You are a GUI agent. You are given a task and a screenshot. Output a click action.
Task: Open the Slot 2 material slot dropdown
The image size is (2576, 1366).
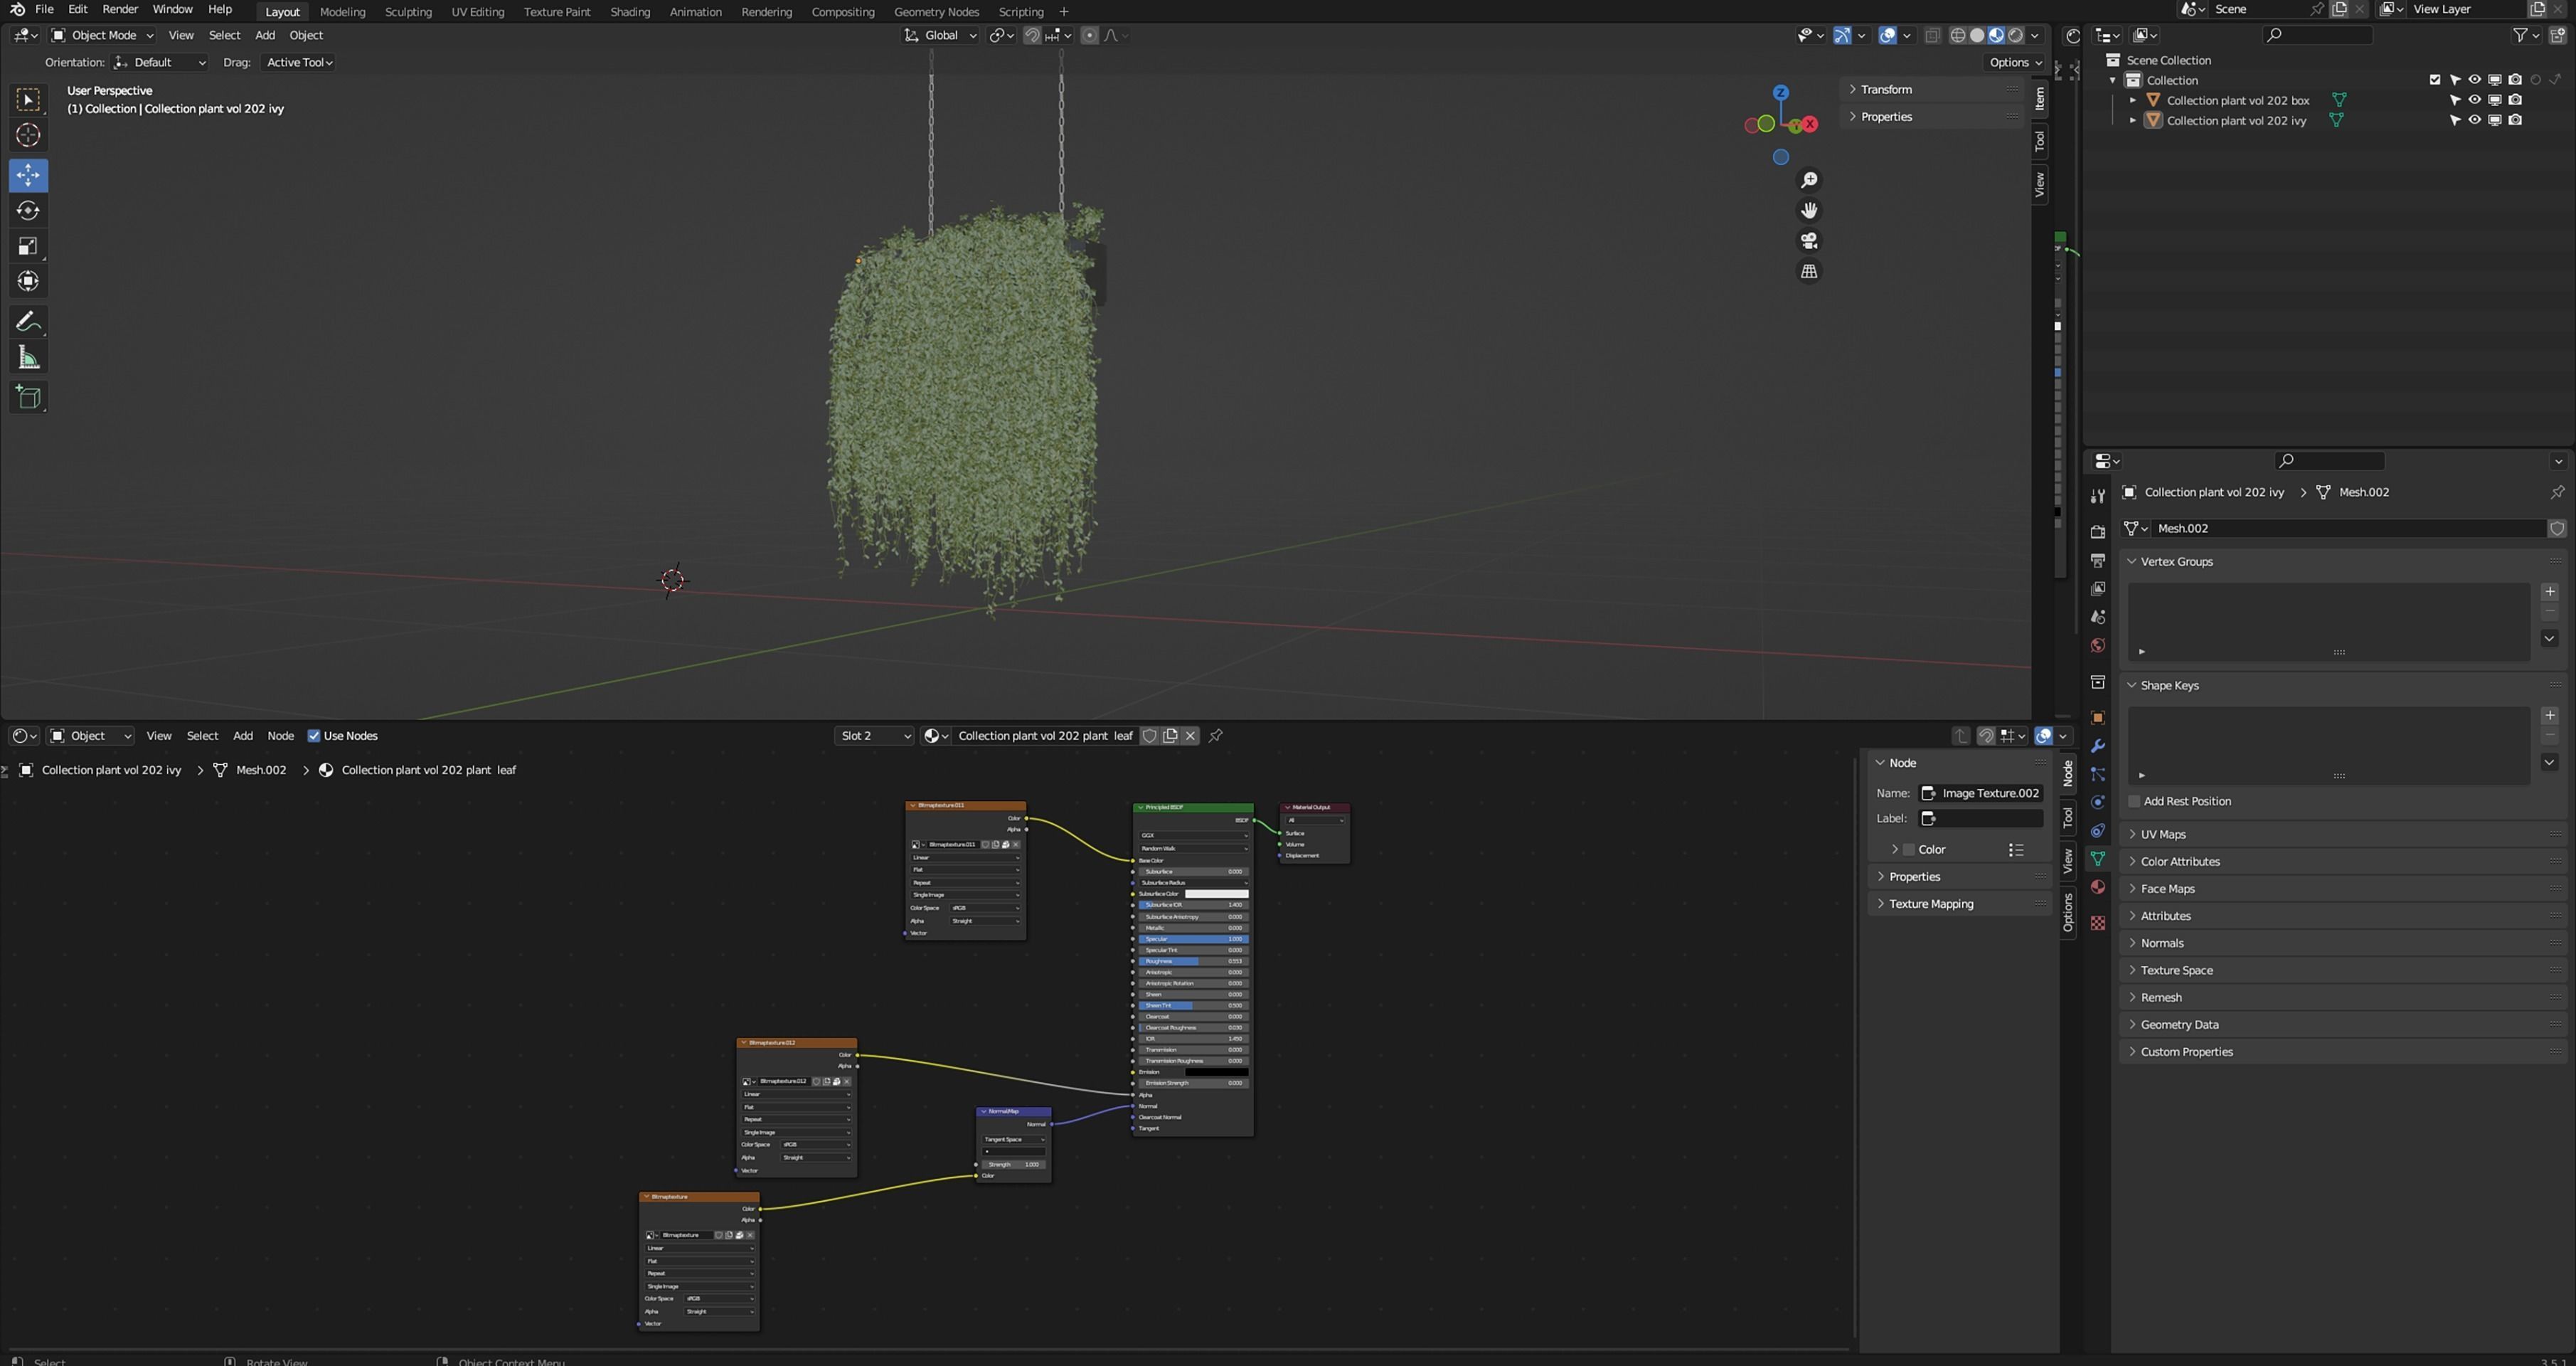coord(875,736)
